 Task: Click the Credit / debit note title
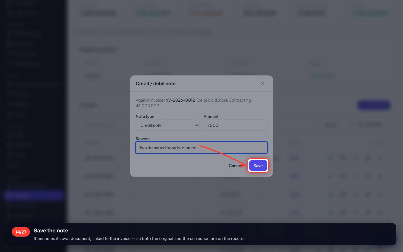coord(156,83)
